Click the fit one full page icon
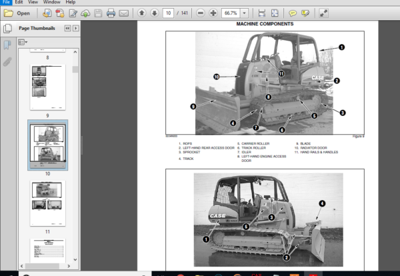The height and width of the screenshot is (276, 400). (275, 13)
